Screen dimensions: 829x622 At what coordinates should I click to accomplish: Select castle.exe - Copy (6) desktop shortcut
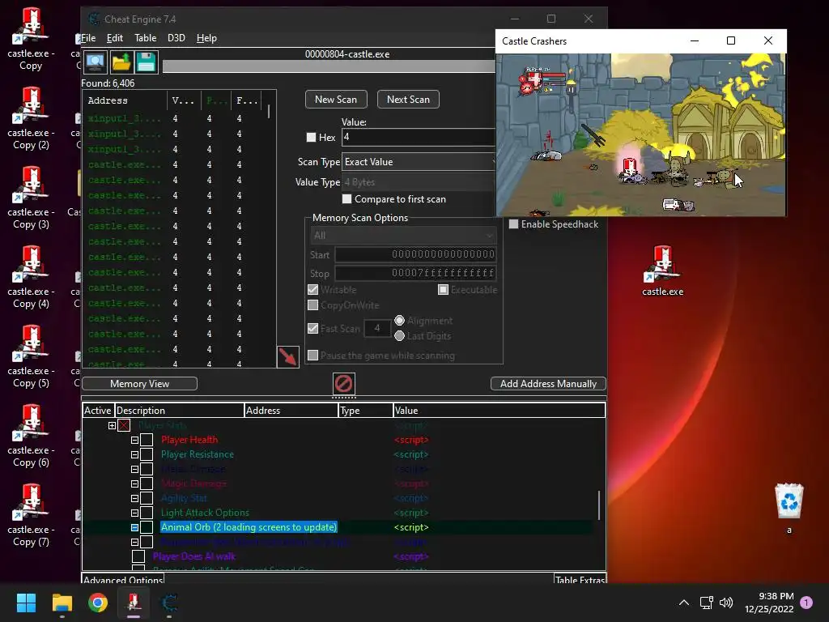point(31,437)
